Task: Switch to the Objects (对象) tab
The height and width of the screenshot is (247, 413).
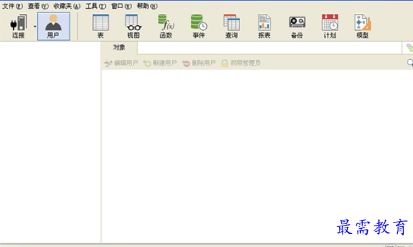Action: 119,48
